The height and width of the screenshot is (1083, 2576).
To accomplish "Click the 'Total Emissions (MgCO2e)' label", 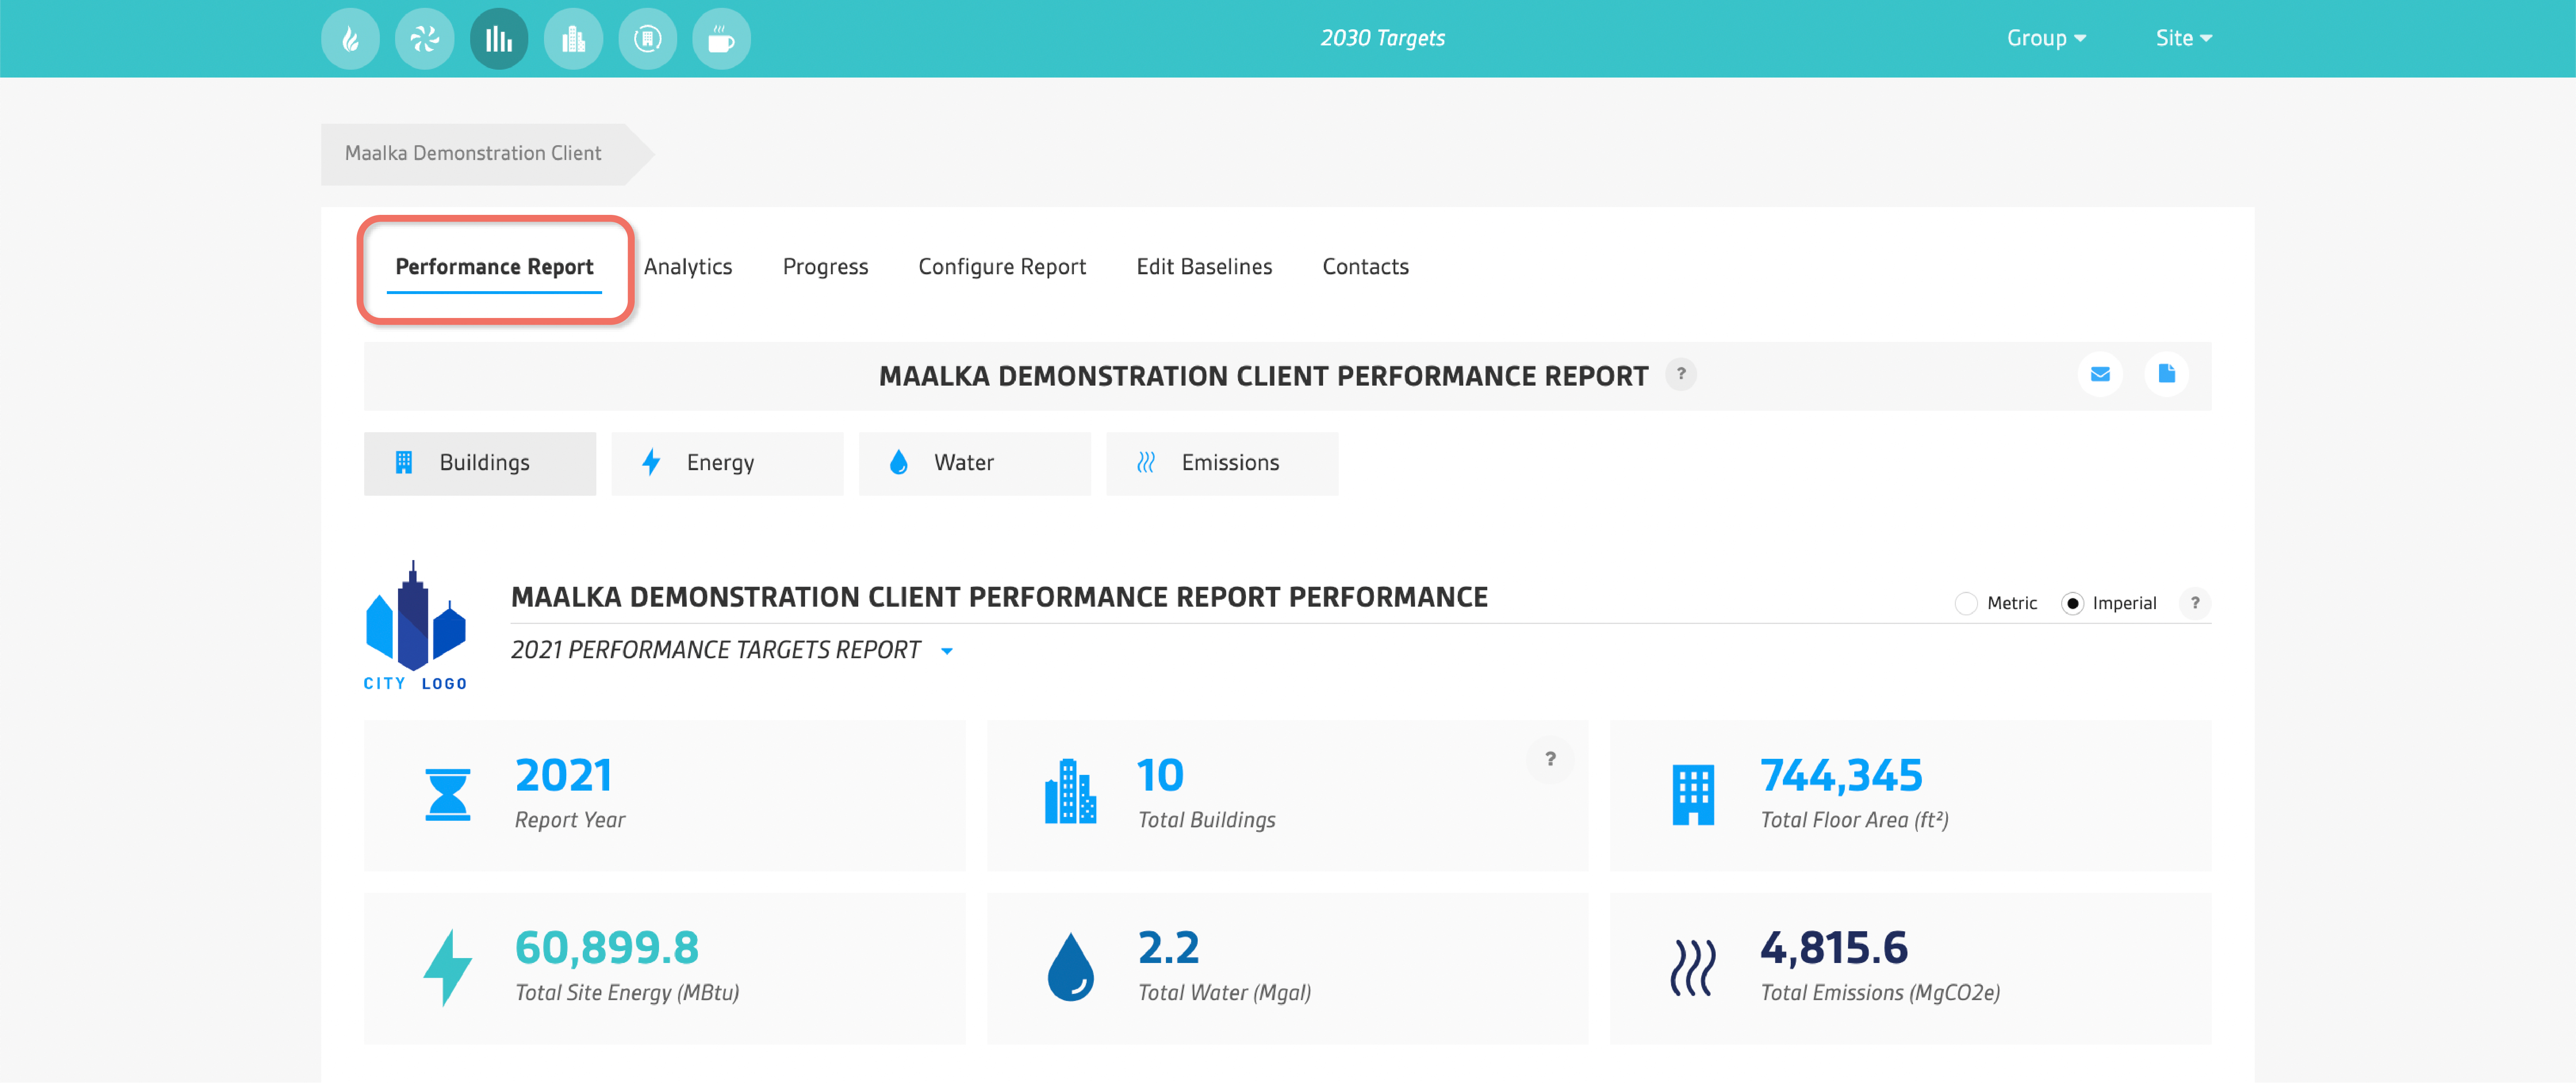I will [1880, 993].
